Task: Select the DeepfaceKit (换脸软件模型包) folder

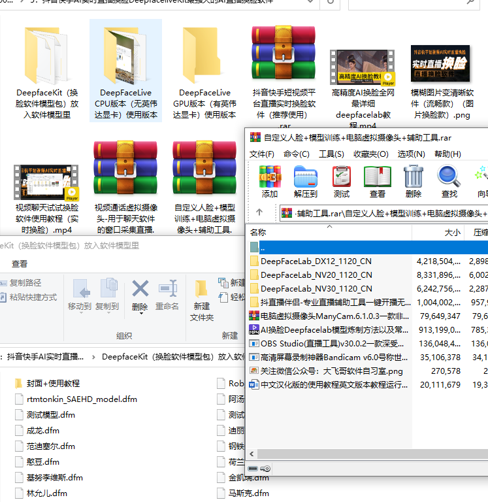Action: click(47, 71)
